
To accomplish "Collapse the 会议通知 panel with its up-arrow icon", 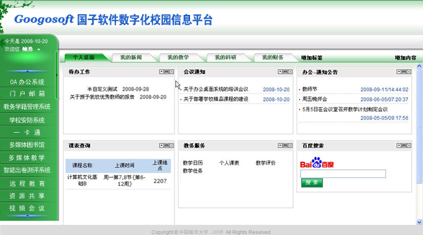I will pos(280,72).
